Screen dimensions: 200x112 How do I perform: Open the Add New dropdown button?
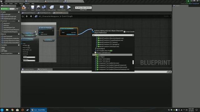pyautogui.click(x=5, y=9)
